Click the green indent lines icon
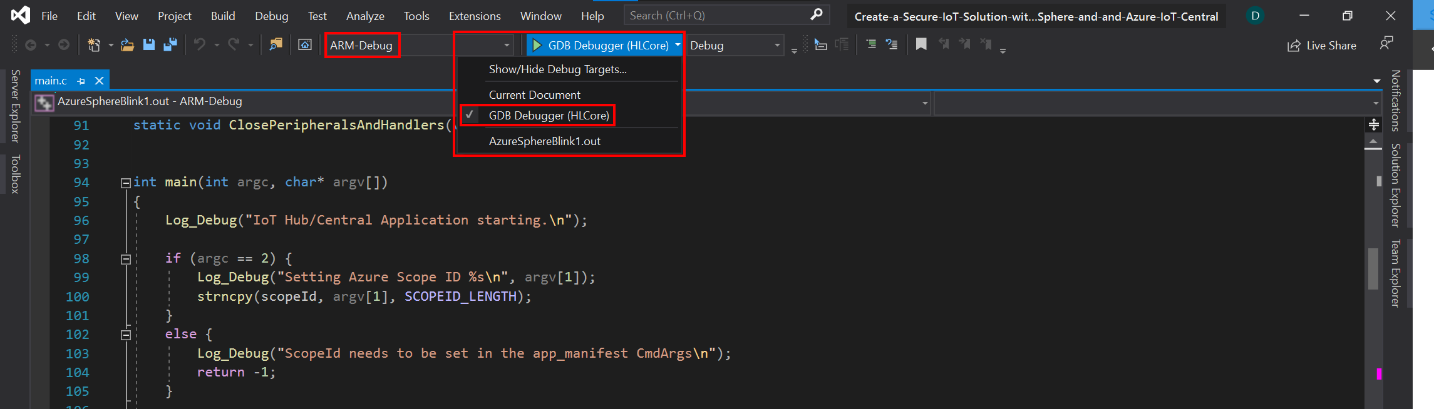Screen dimensions: 1434x409 coord(871,44)
